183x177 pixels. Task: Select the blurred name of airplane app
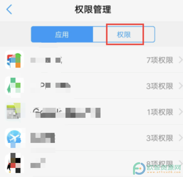tap(43, 138)
